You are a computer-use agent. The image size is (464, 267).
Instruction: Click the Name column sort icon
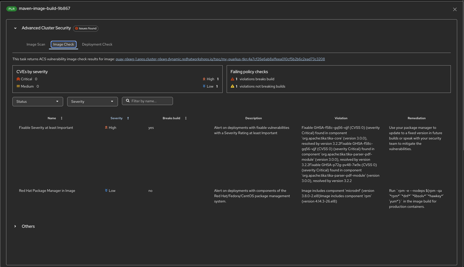(x=61, y=118)
